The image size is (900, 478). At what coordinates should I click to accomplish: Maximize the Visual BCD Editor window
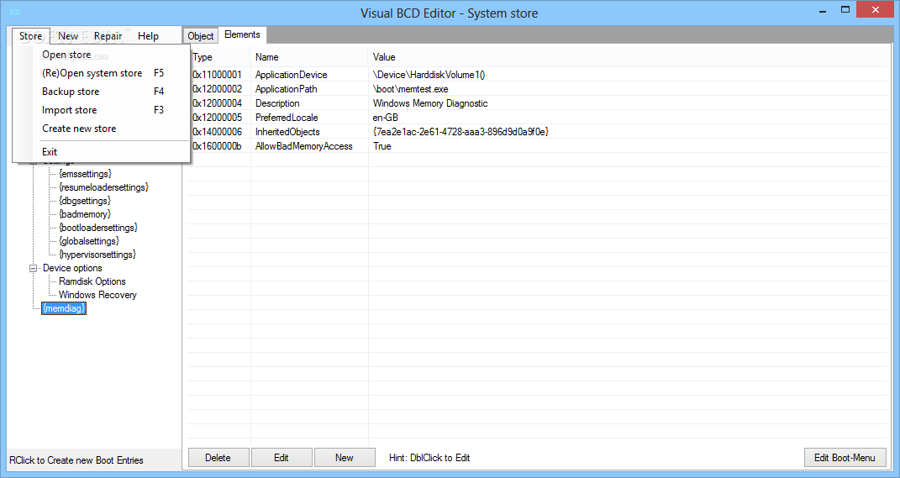(845, 10)
